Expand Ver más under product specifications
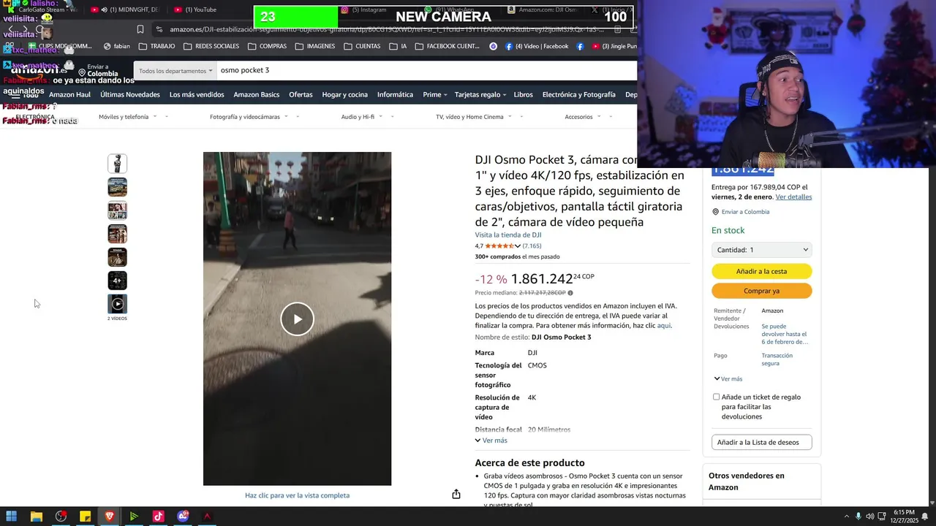Image resolution: width=936 pixels, height=526 pixels. click(x=491, y=441)
